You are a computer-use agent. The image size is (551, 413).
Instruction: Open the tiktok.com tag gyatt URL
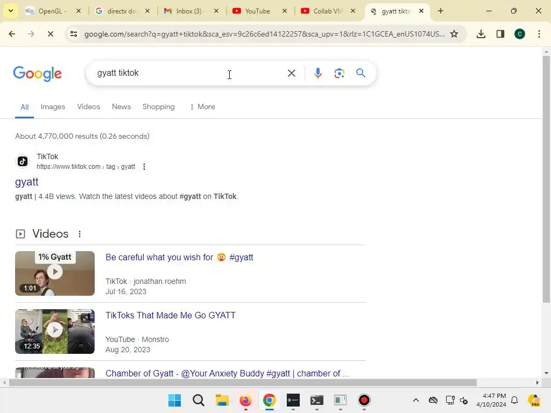click(x=86, y=167)
